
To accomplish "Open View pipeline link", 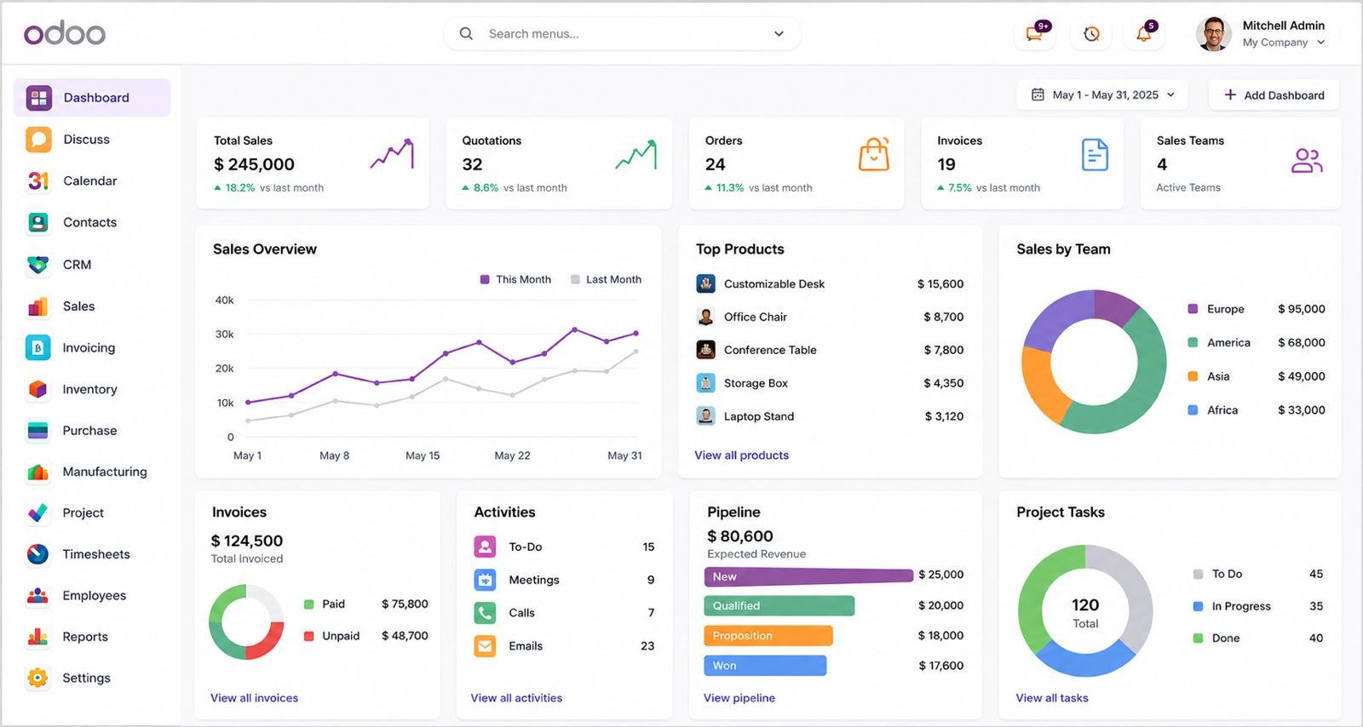I will pyautogui.click(x=739, y=698).
